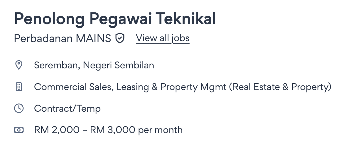Click the building icon beside Commercial Sales
The width and height of the screenshot is (347, 151).
coord(19,87)
